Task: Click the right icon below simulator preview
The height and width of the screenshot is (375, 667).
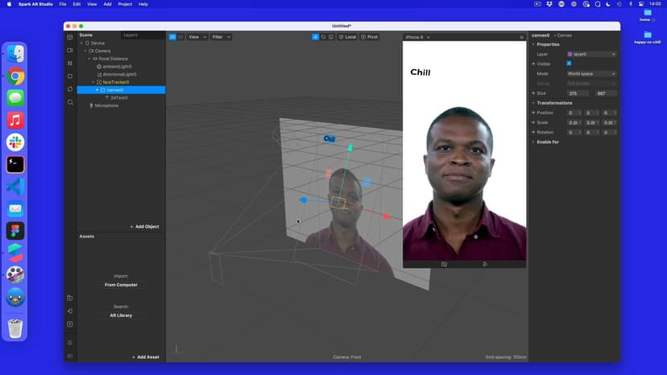Action: point(484,265)
